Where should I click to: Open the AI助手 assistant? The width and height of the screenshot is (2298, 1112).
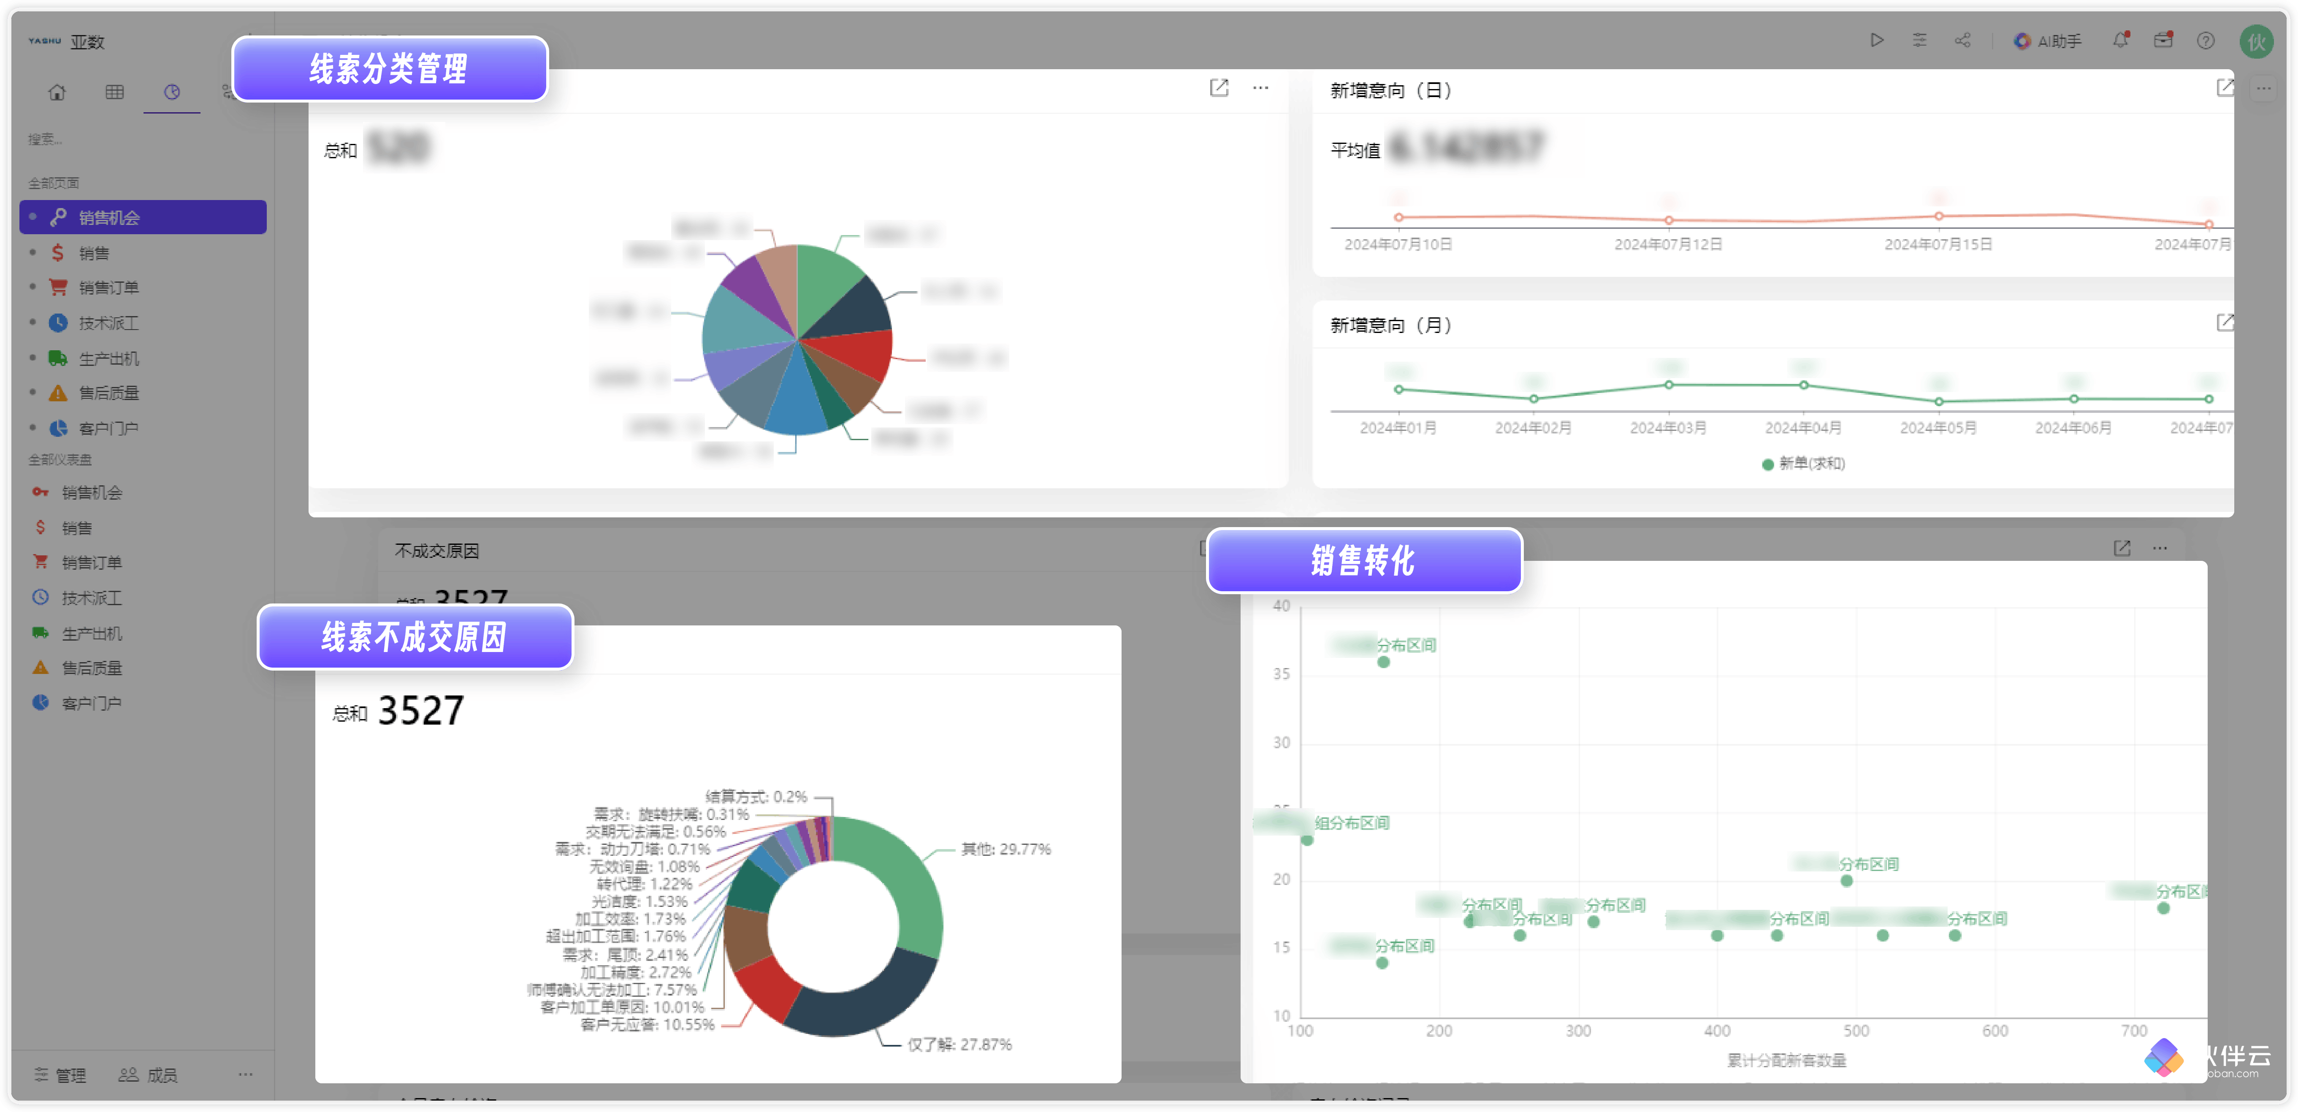[x=2047, y=41]
